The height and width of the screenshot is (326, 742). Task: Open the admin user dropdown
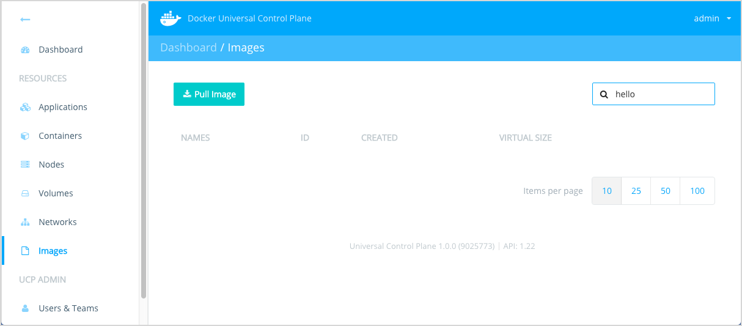[x=713, y=18]
